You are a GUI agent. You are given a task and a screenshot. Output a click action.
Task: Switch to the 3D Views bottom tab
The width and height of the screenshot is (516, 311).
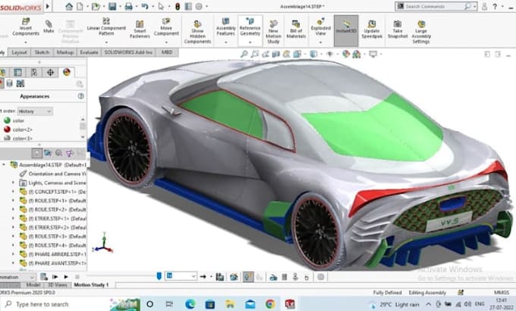click(x=58, y=285)
